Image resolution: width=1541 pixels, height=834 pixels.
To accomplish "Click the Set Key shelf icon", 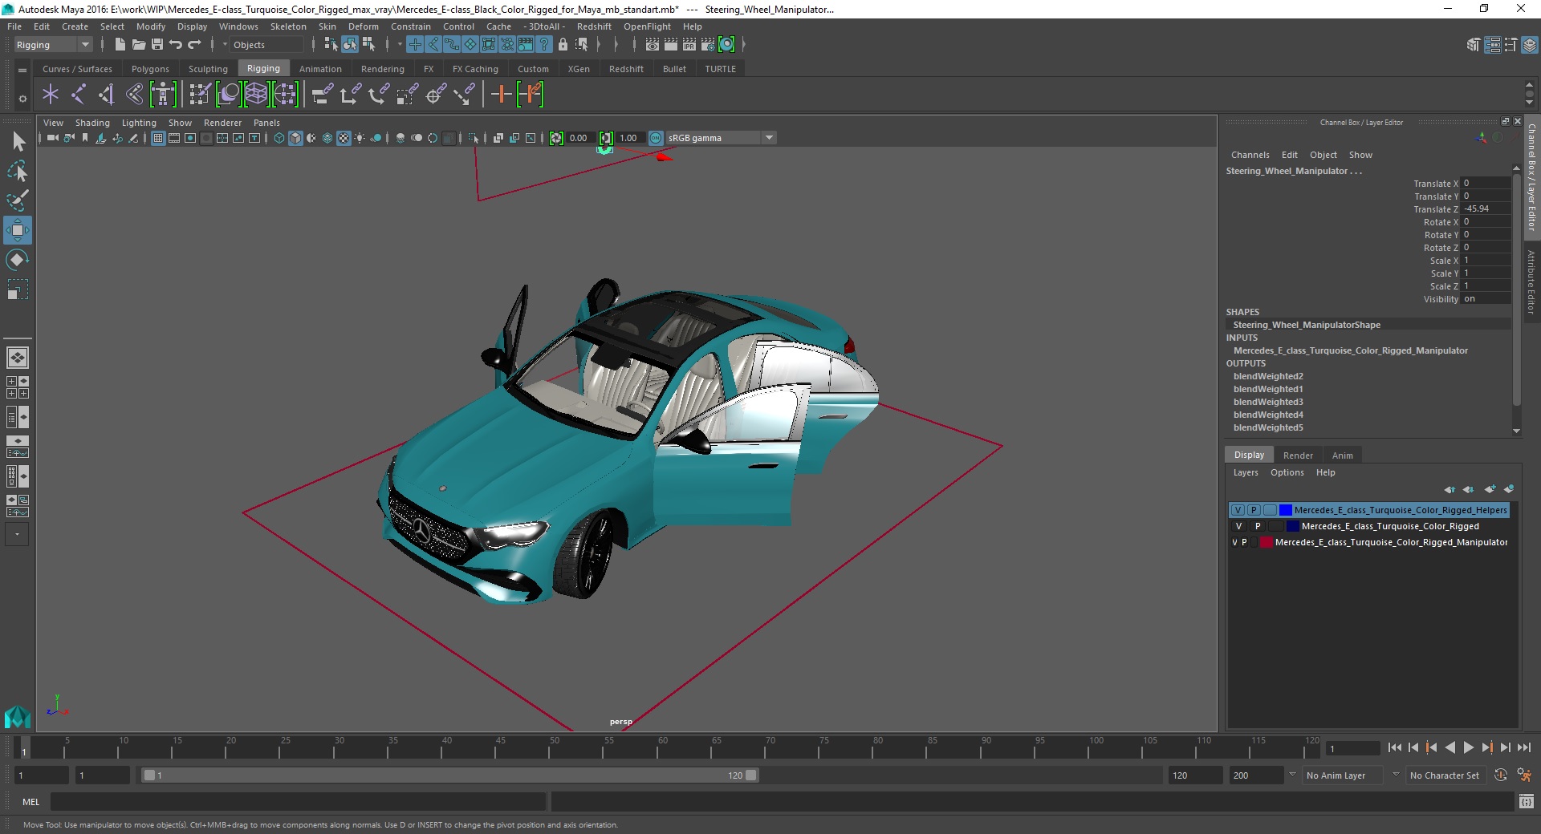I will click(501, 95).
